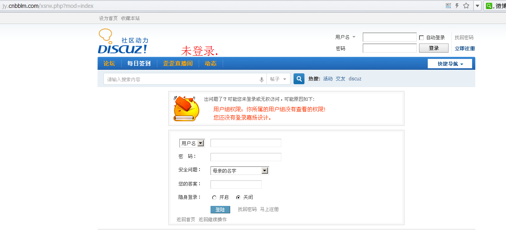This screenshot has height=231, width=506.
Task: Open form 用户名 select box
Action: [192, 143]
